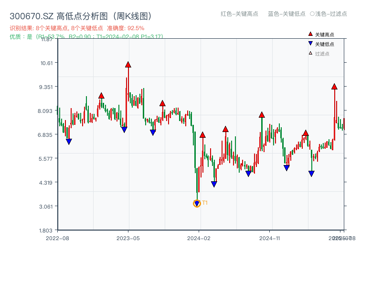Toggle the 过滤点 legend label in the chart
The width and height of the screenshot is (382, 287).
[322, 54]
